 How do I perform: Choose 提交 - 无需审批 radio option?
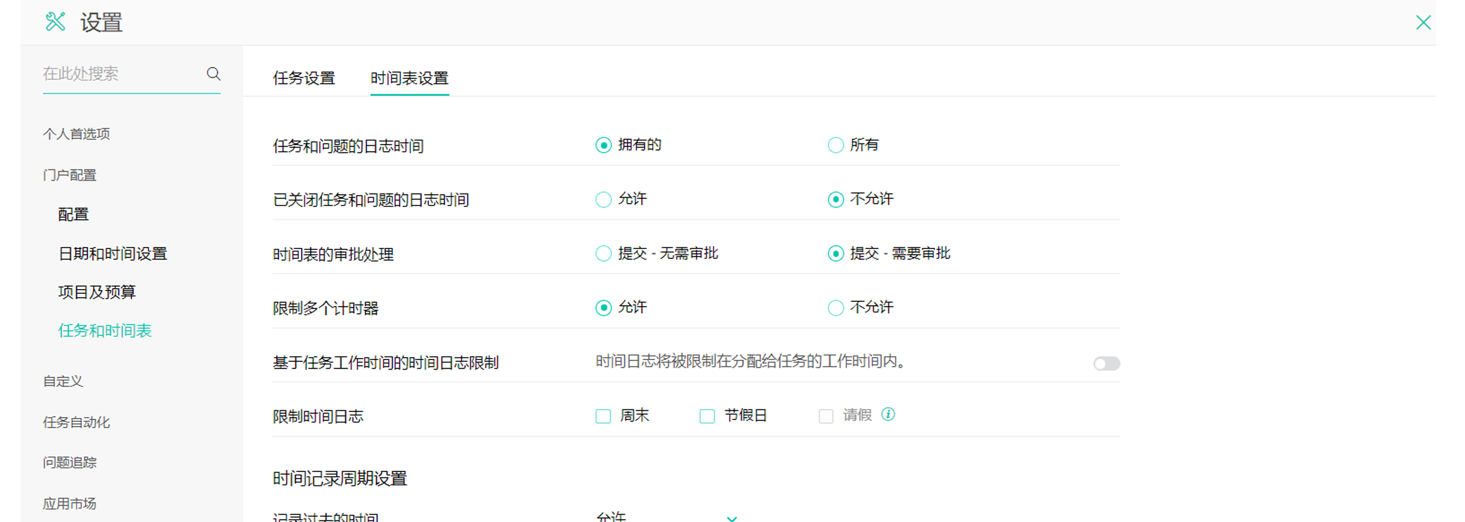[x=603, y=253]
